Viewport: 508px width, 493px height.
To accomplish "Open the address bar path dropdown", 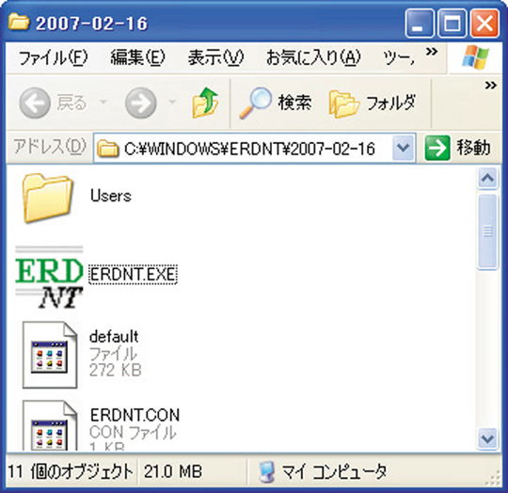I will point(403,148).
